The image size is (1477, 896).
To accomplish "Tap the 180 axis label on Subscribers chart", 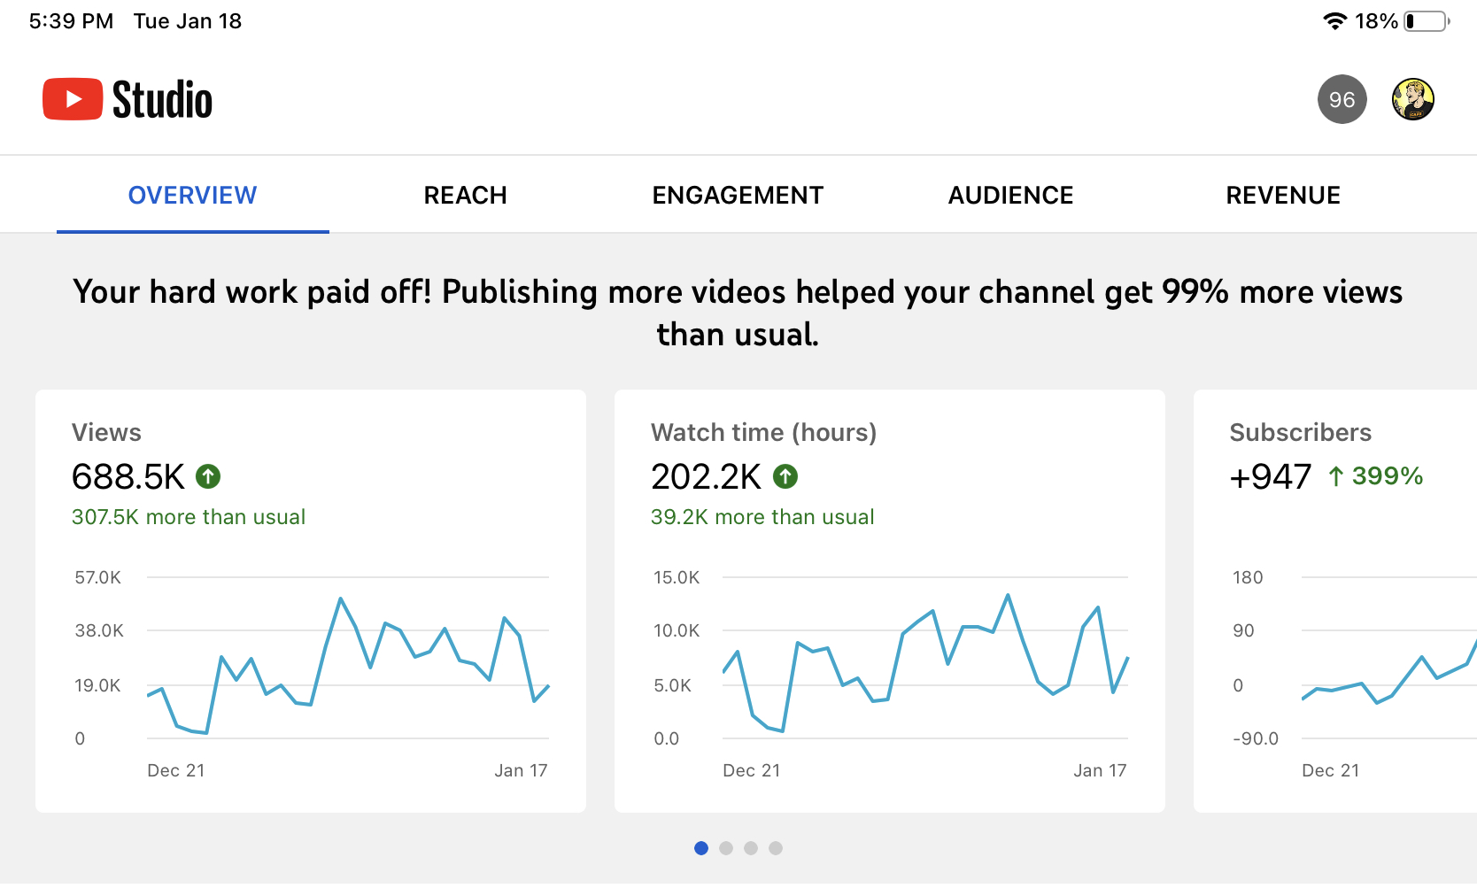I will pos(1248,577).
